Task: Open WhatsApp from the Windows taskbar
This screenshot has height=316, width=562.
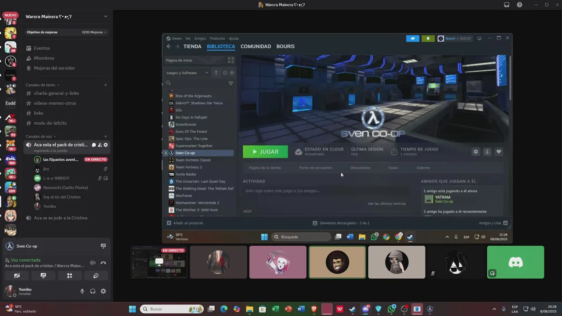Action: coord(392,309)
